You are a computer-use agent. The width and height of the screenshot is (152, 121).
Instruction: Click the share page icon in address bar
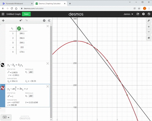[135, 9]
